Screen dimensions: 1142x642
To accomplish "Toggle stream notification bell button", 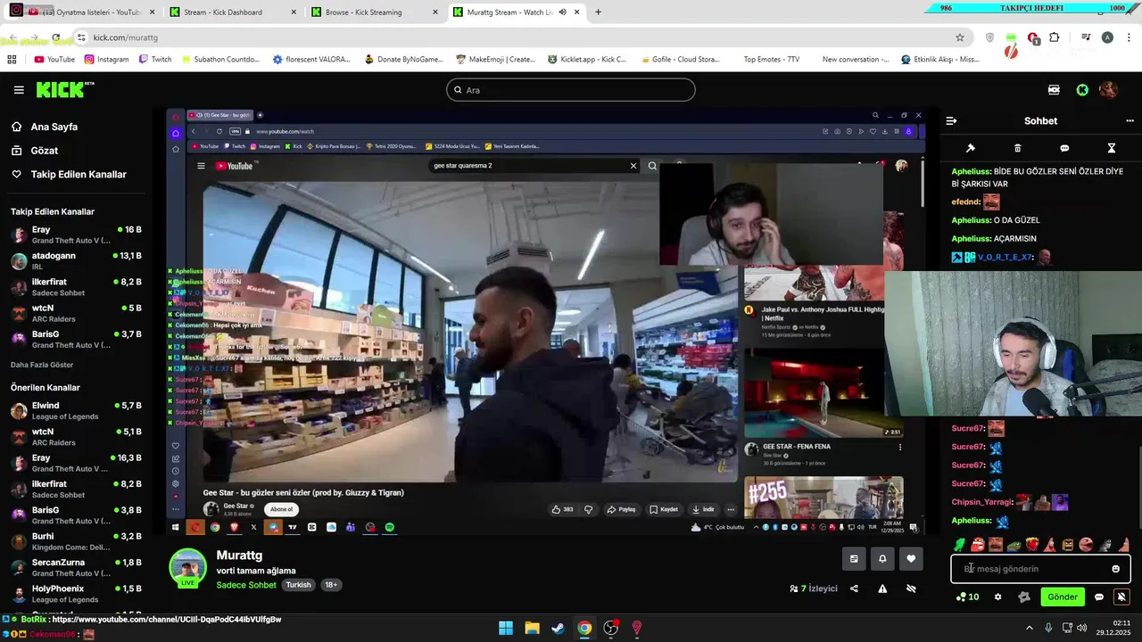I will click(x=882, y=559).
